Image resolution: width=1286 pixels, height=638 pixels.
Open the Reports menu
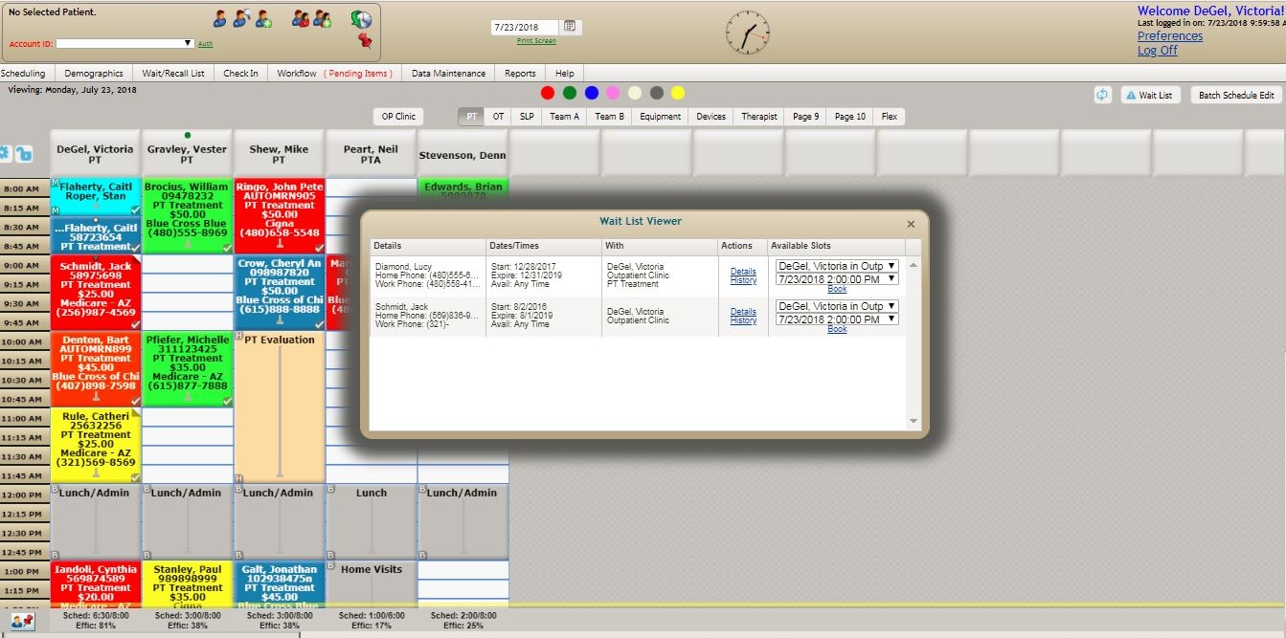tap(521, 74)
